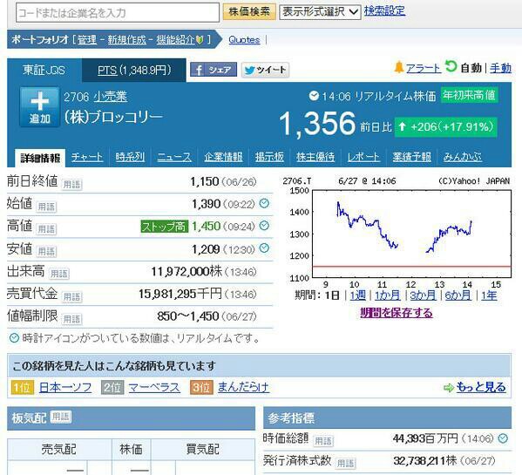Viewport: 522px width, 475px height.
Task: Open the 時系列 tab
Action: pos(130,157)
